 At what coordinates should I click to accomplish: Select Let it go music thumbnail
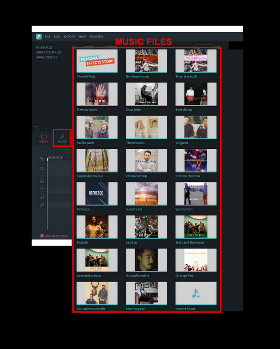pyautogui.click(x=146, y=227)
